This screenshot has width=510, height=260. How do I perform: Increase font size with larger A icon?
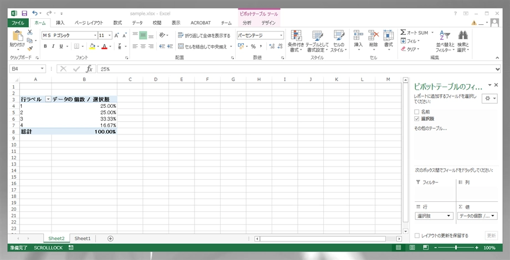click(x=116, y=35)
